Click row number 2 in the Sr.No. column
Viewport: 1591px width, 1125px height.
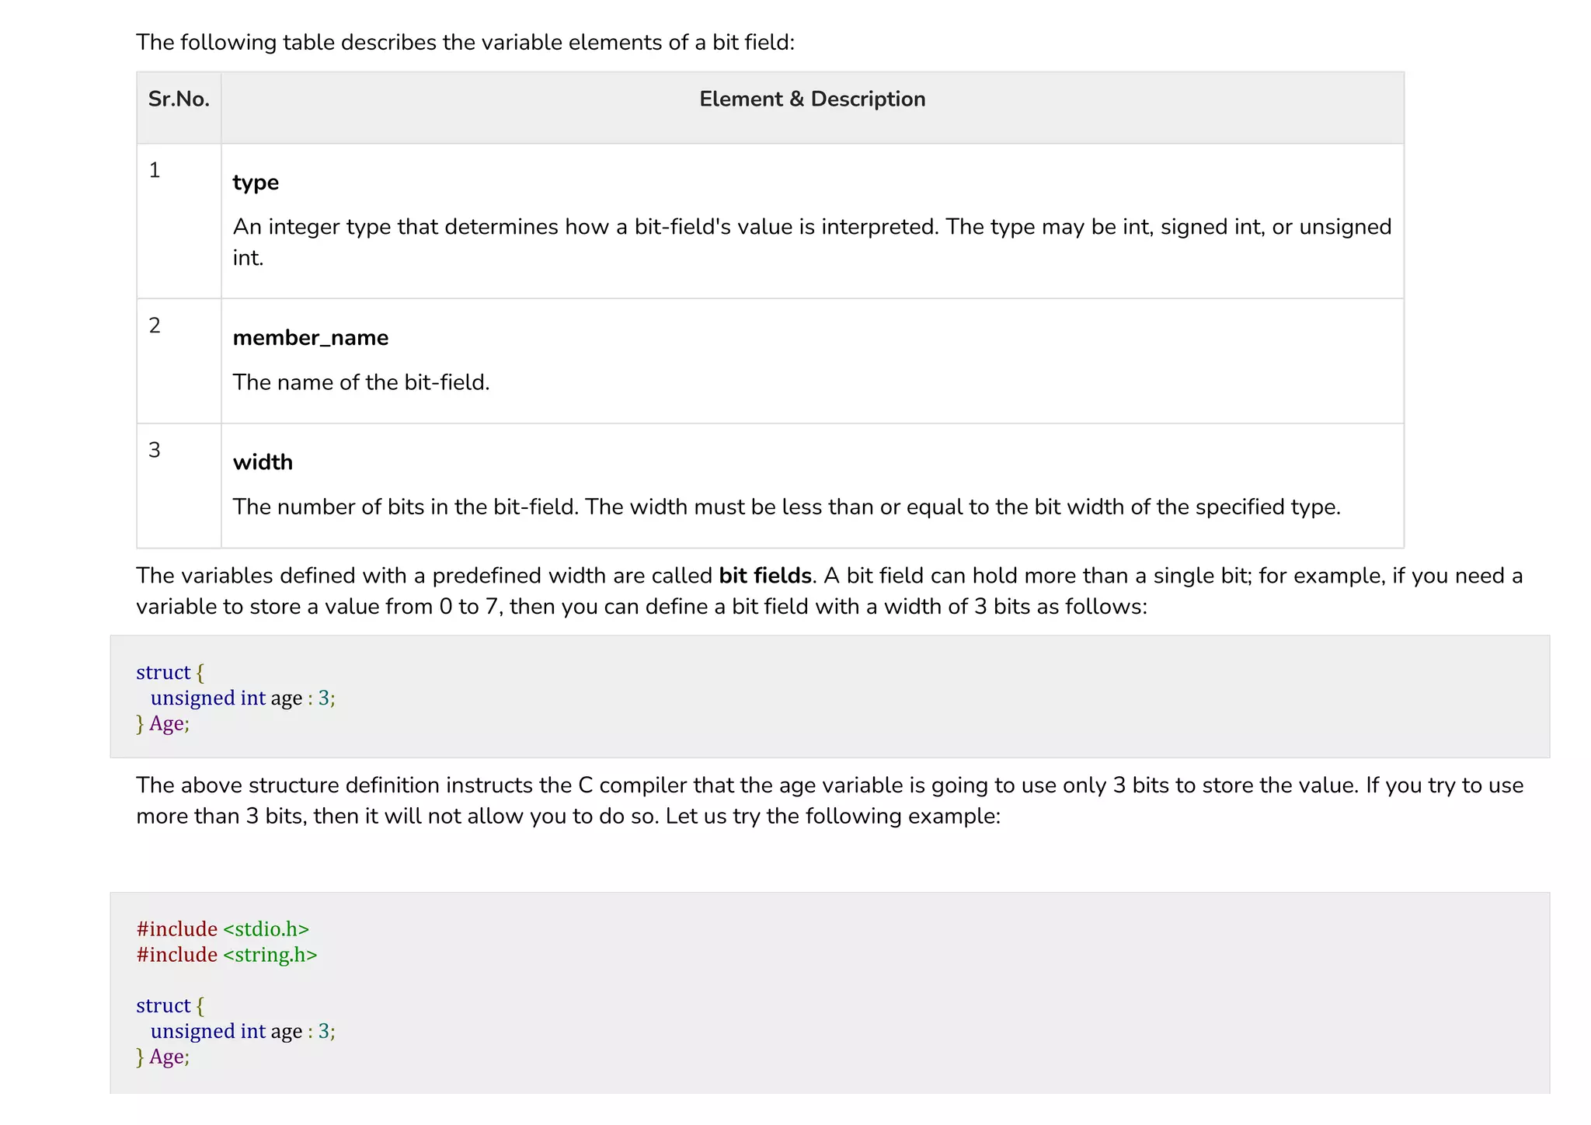[155, 326]
